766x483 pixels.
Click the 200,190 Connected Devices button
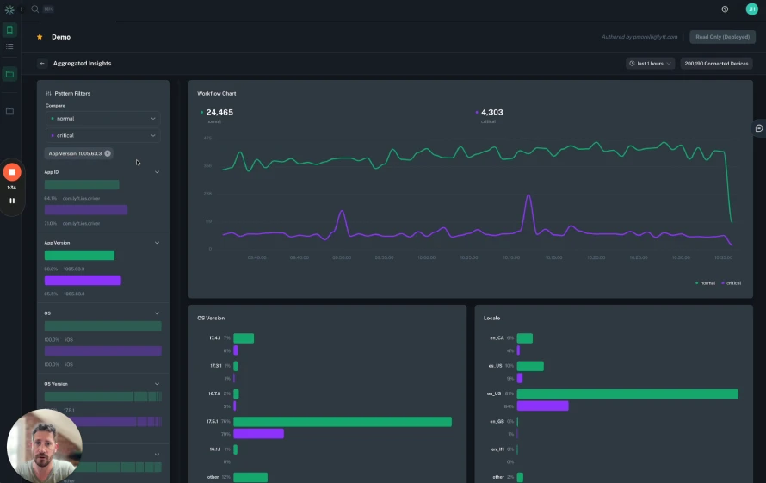[716, 64]
